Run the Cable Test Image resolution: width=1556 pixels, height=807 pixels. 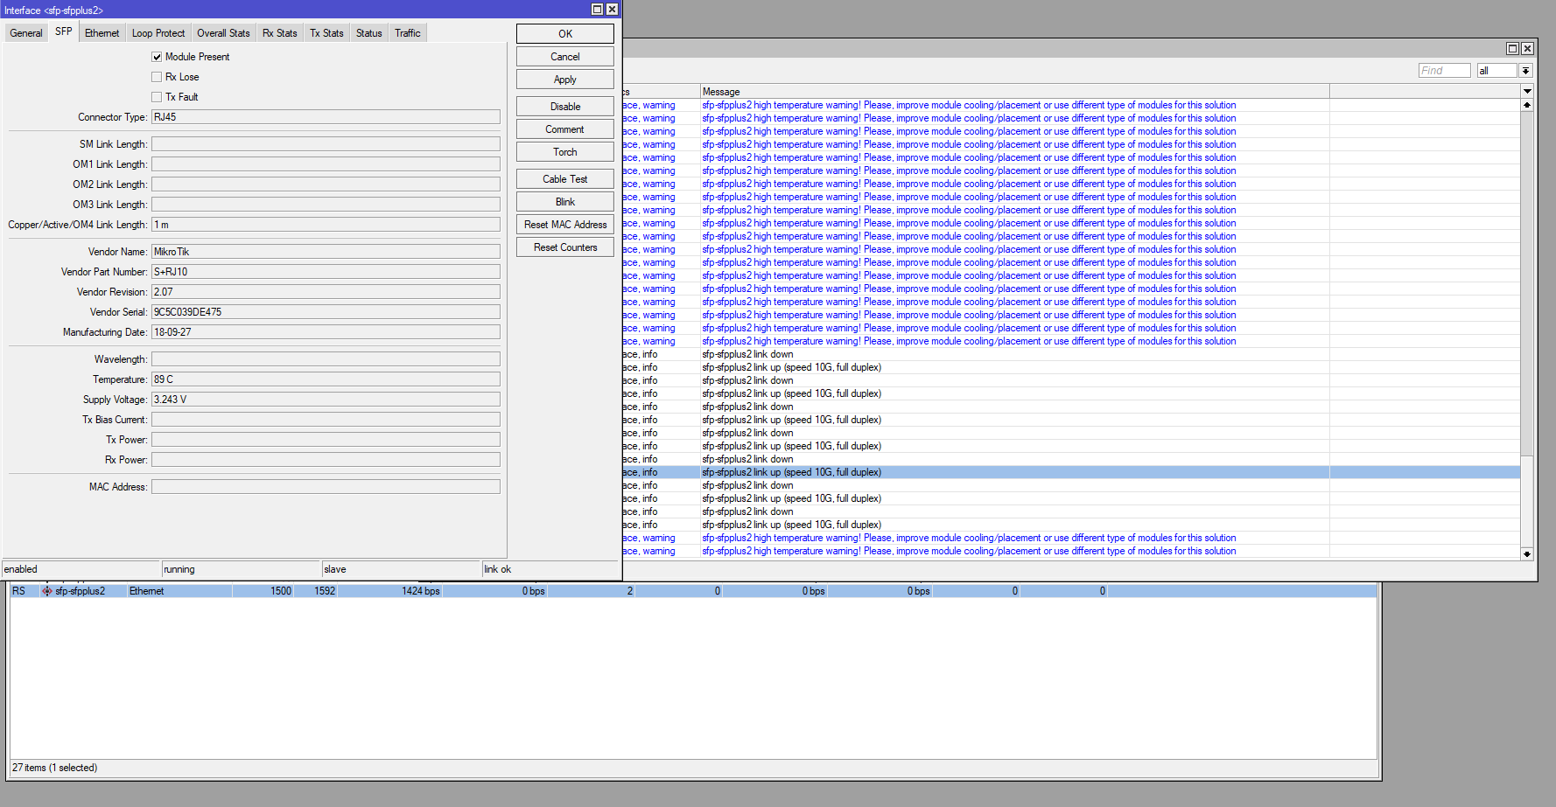(565, 179)
